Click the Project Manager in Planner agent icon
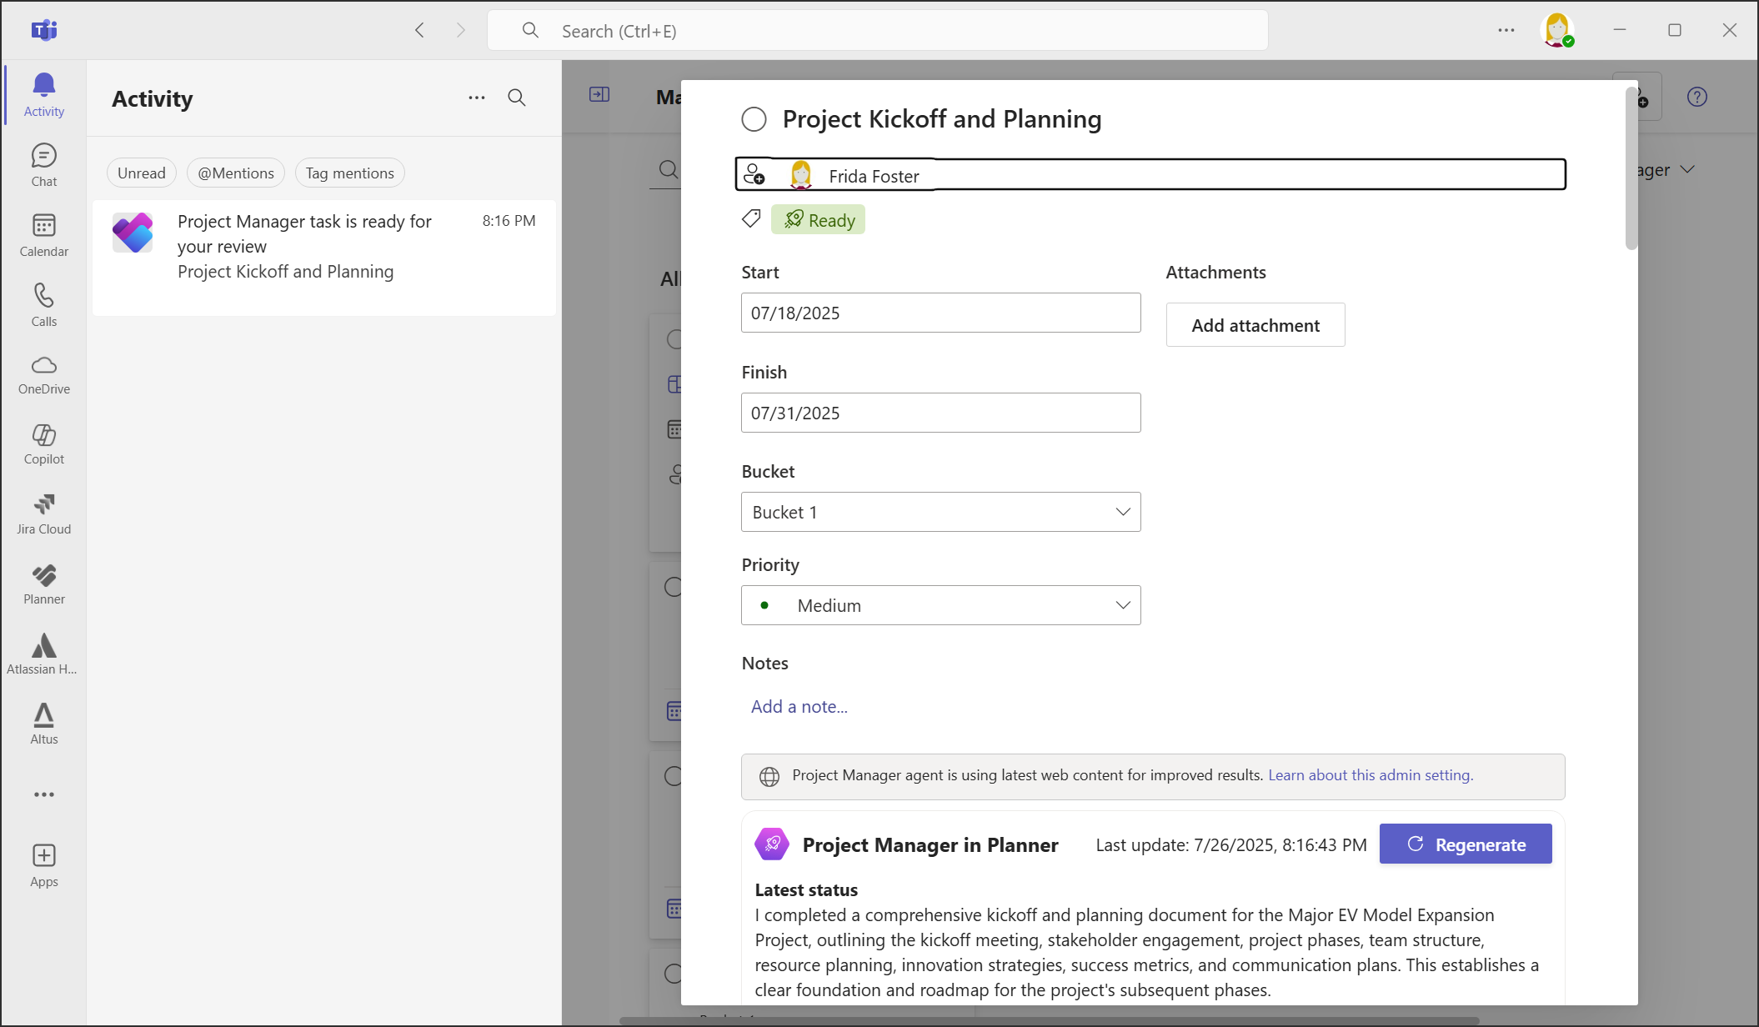The image size is (1759, 1027). tap(773, 844)
